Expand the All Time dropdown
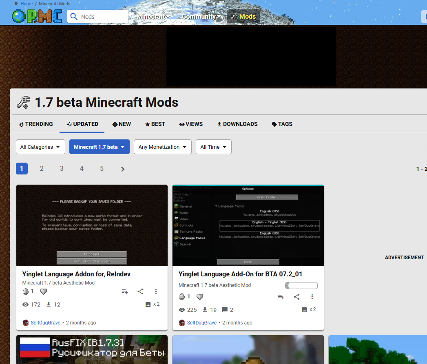The width and height of the screenshot is (427, 364). pyautogui.click(x=214, y=147)
